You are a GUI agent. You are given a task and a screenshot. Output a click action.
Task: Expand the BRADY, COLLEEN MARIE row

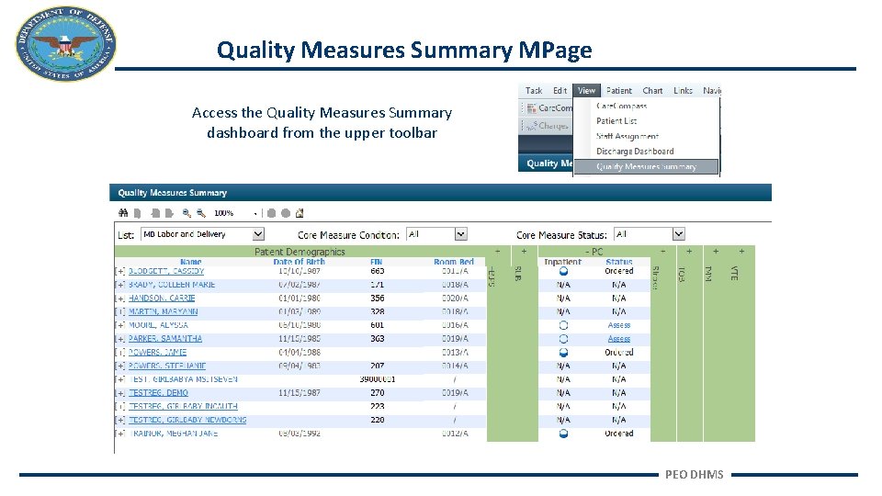(x=119, y=285)
